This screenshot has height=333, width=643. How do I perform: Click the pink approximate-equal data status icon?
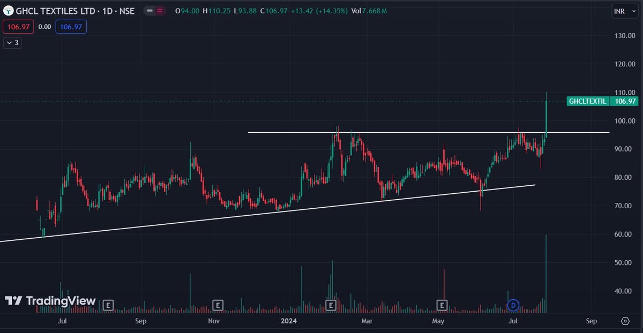[x=160, y=10]
